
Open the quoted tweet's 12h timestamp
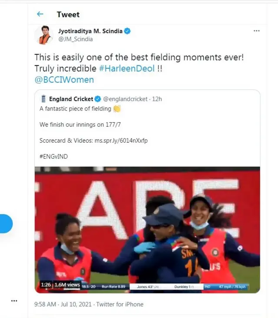click(x=157, y=99)
